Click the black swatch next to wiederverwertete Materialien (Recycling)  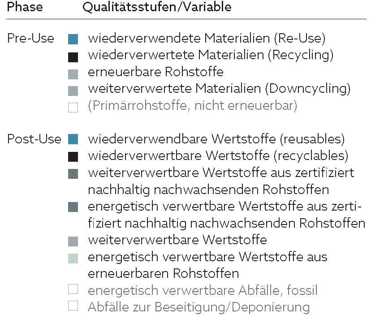(x=73, y=57)
